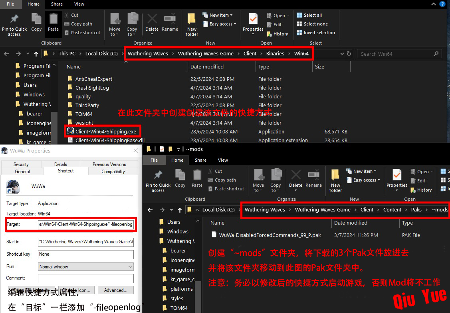Viewport: 450px width, 313px height.
Task: Switch to the Security tab in WuWa Properties
Action: (x=21, y=164)
